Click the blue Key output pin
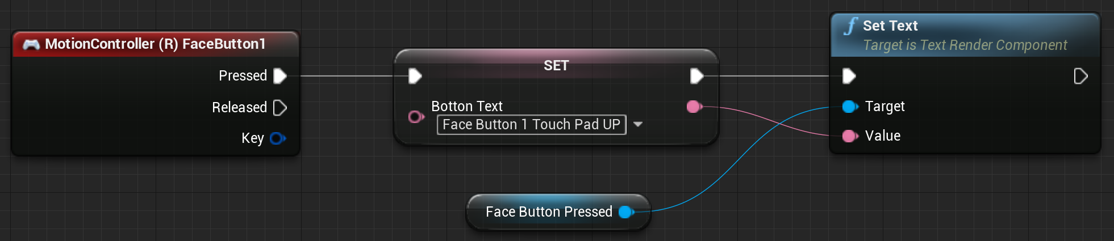Viewport: 1114px width, 241px height. pos(278,138)
